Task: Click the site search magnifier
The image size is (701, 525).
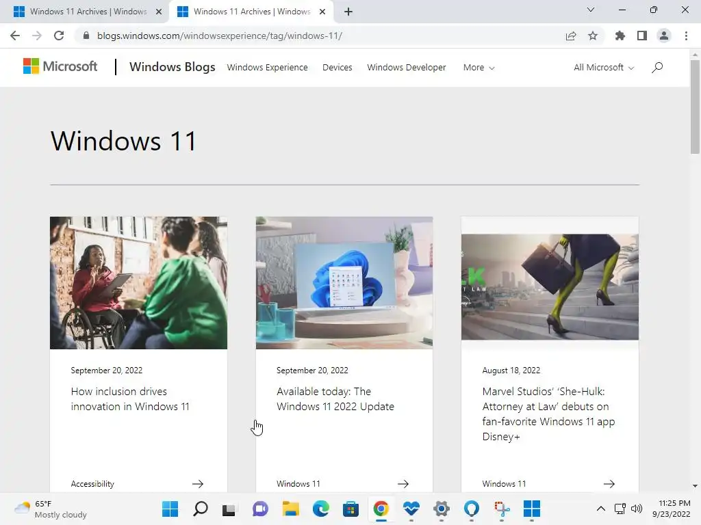Action: [657, 68]
